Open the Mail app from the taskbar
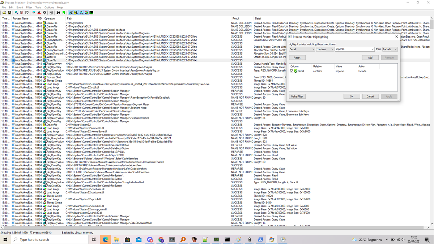Viewport: 434px width, 244px height. 139,239
